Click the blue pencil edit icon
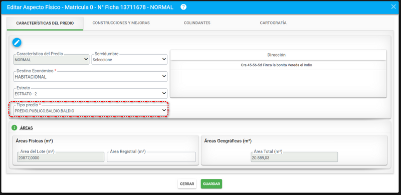Viewport: 401px width, 195px height. [x=17, y=42]
